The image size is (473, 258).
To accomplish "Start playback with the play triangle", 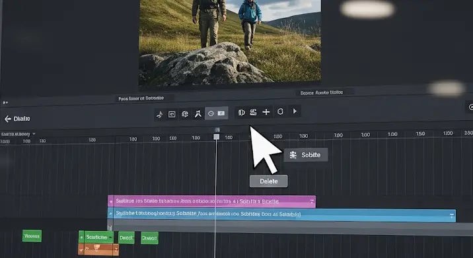I will point(295,112).
